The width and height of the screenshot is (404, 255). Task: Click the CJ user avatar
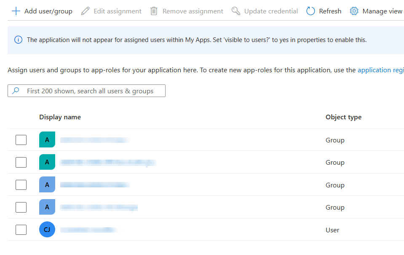tap(47, 229)
